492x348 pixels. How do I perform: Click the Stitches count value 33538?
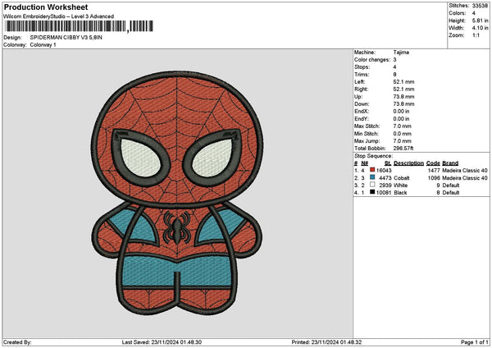pos(479,6)
